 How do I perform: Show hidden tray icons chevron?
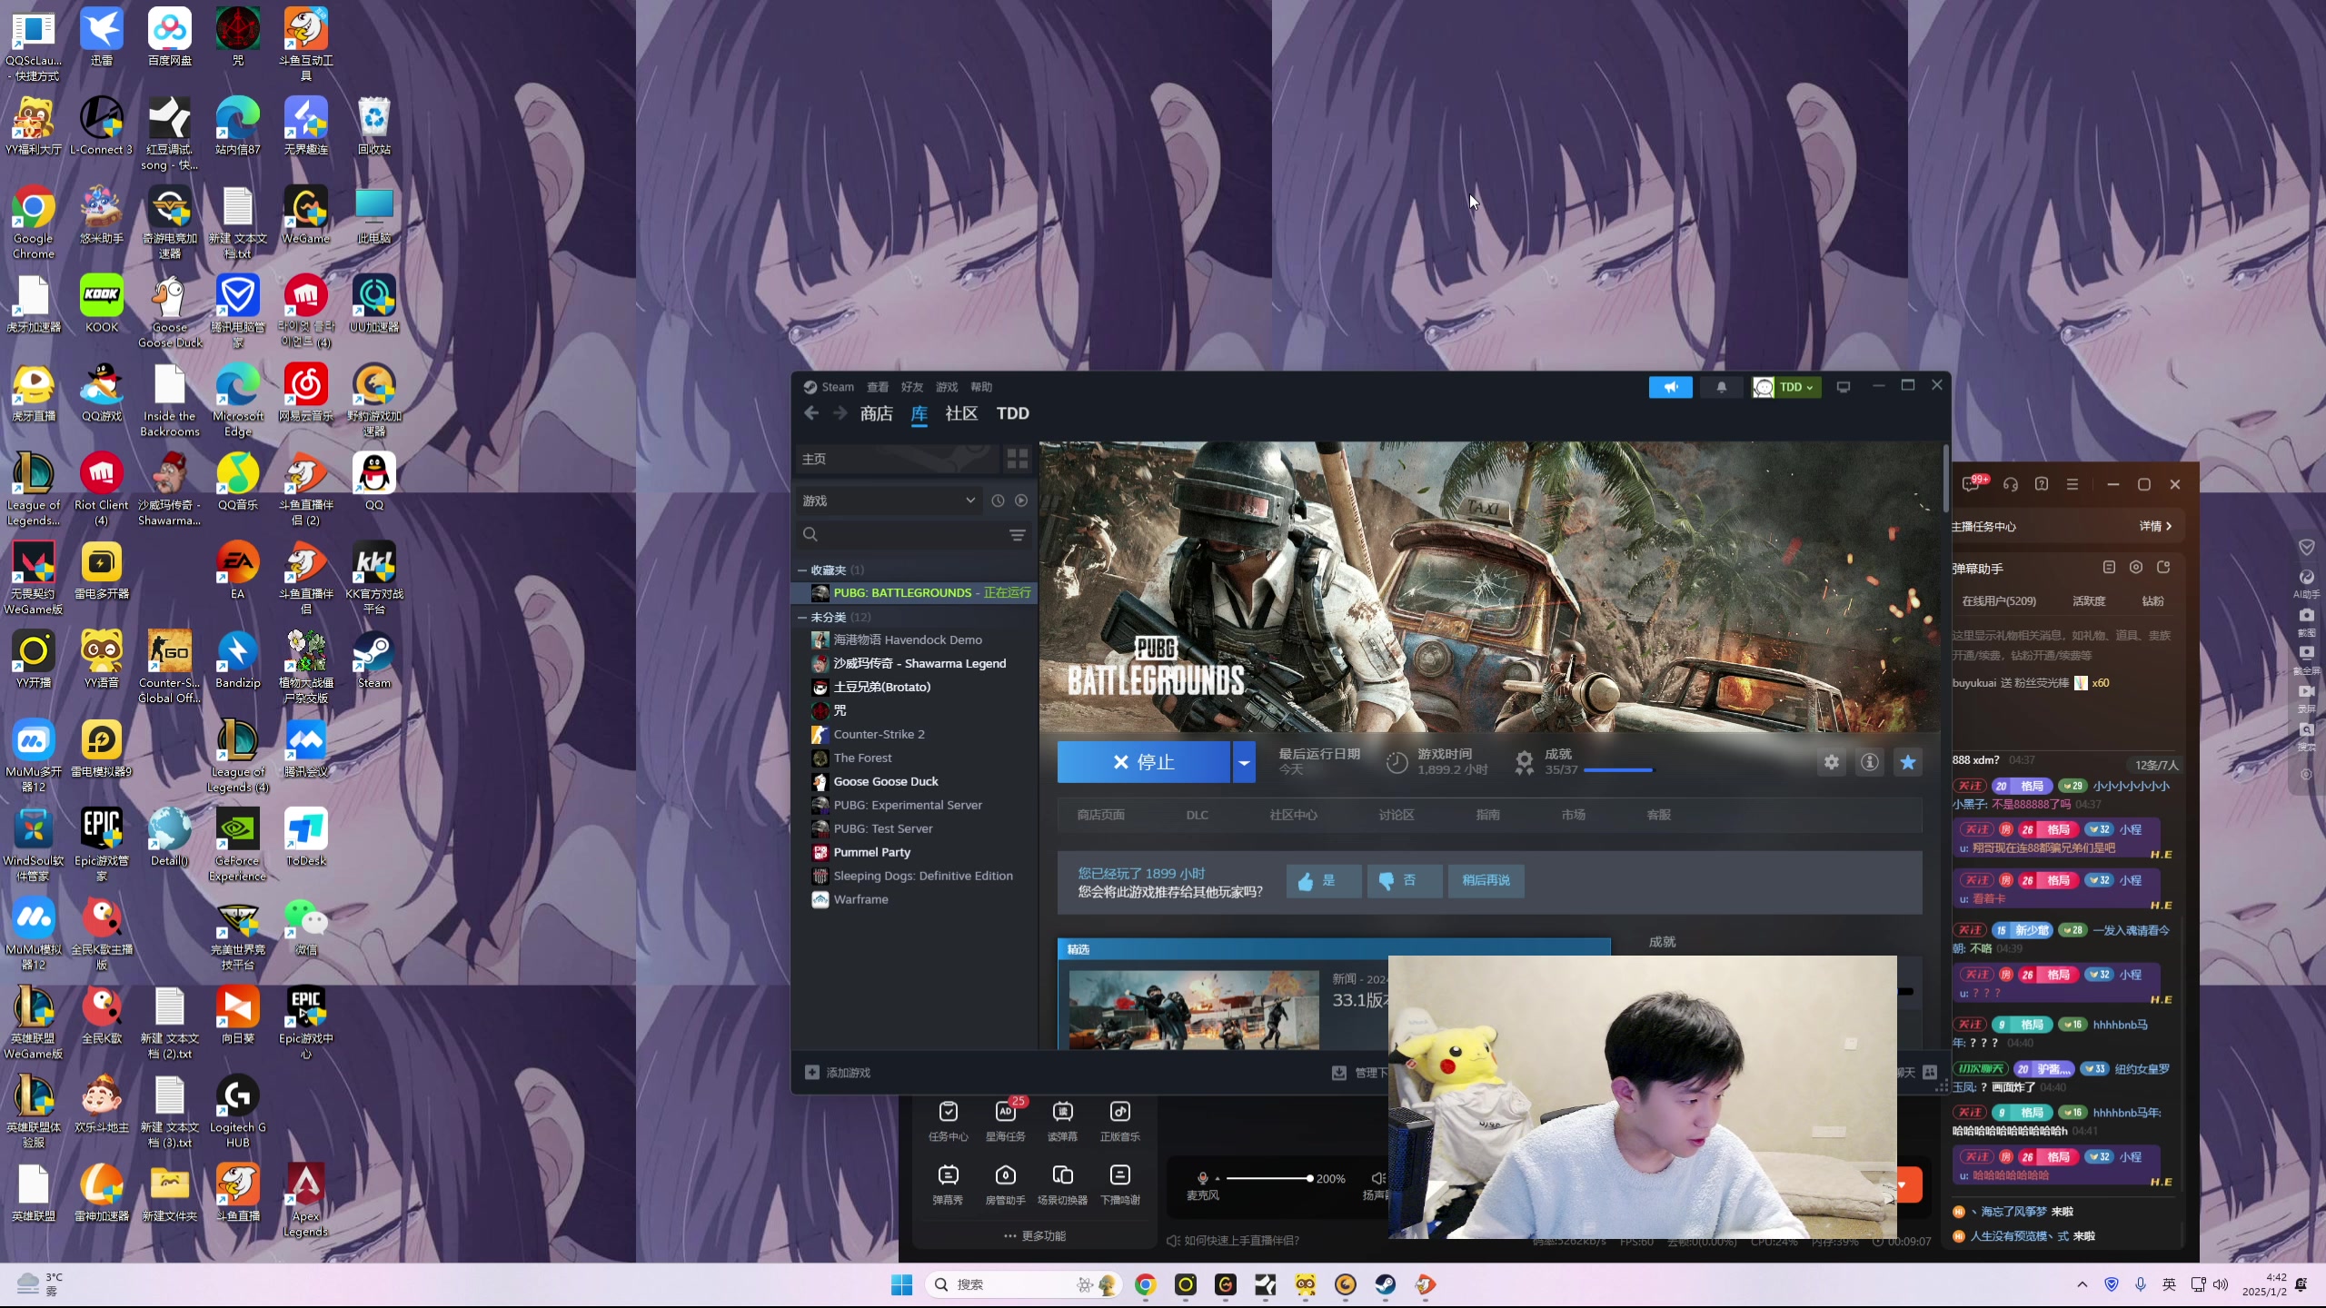[x=2082, y=1284]
